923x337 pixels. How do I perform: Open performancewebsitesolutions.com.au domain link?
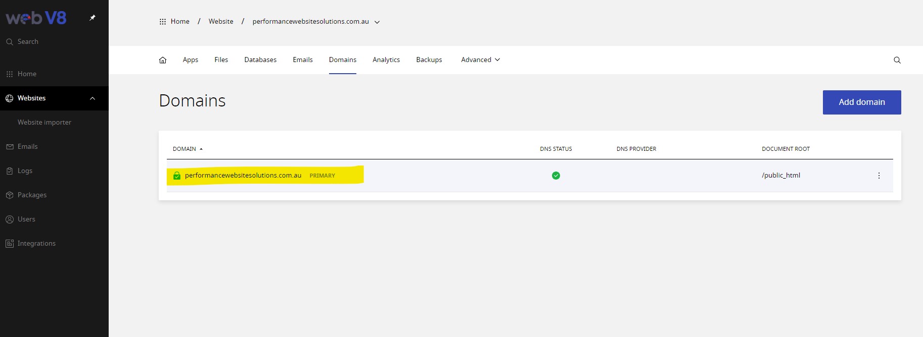[243, 176]
